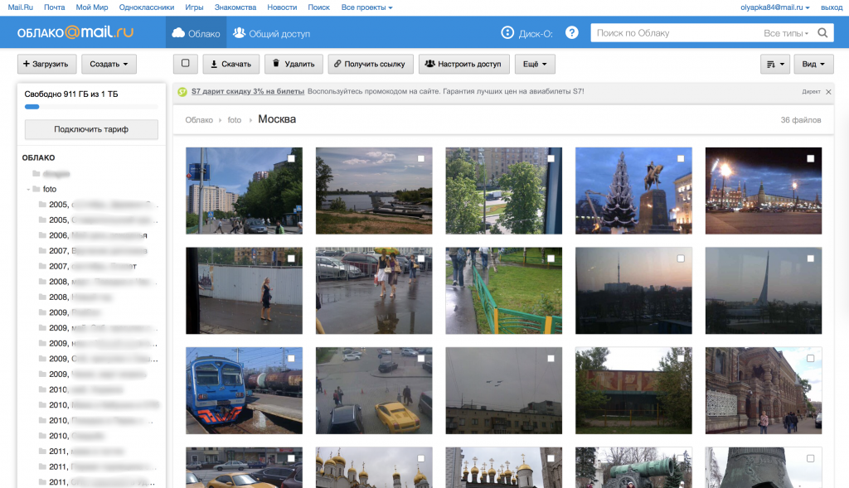
Task: Click the folder icon next to foto
Action: point(36,189)
